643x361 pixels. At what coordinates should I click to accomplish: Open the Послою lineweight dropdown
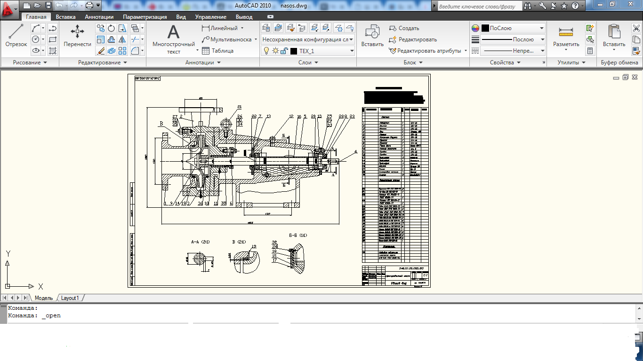click(542, 39)
